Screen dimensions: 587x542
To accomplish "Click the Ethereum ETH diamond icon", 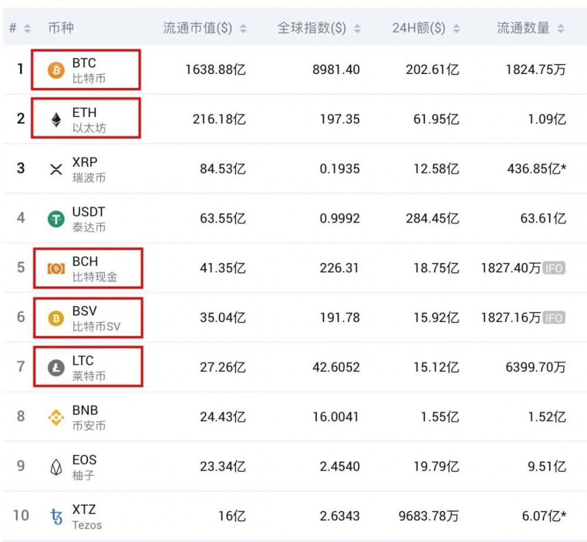I will 56,120.
